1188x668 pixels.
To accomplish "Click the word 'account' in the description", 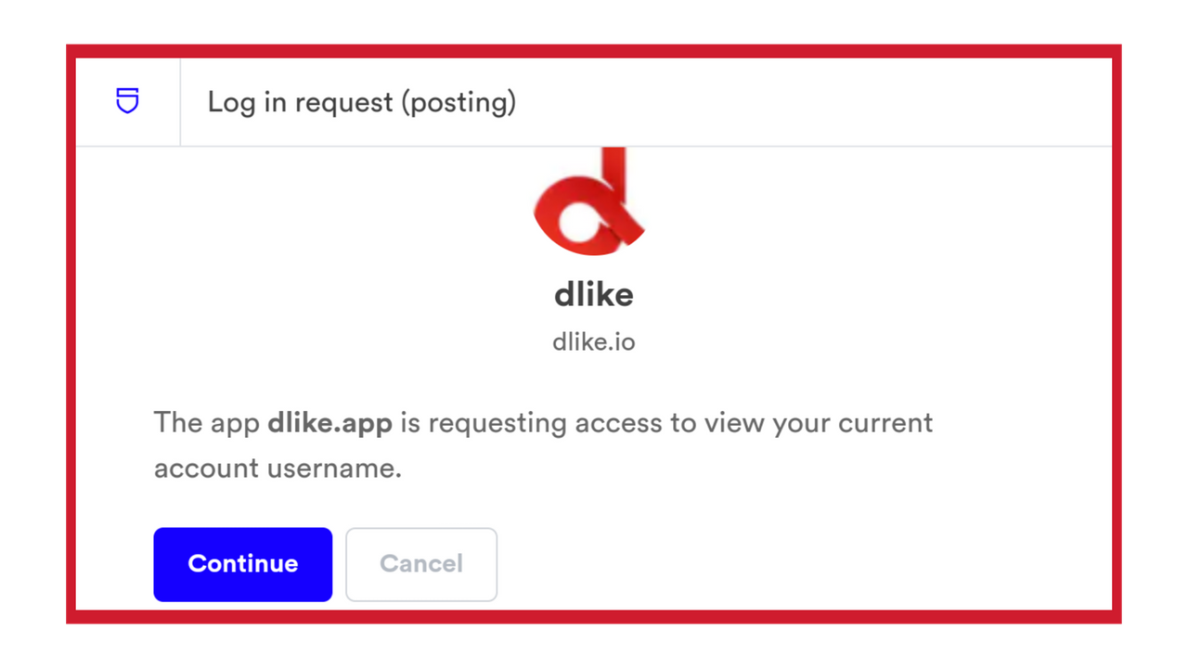I will click(x=206, y=469).
